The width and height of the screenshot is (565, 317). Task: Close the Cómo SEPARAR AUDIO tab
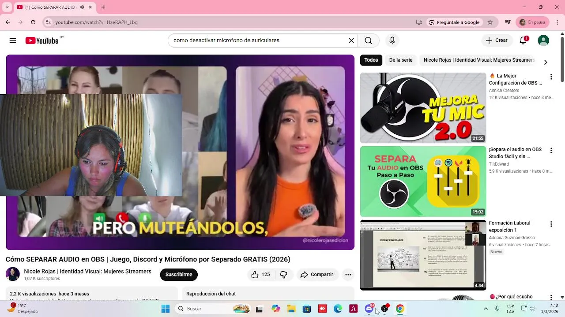(90, 7)
